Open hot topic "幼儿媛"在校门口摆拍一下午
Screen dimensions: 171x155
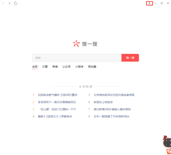coord(58,109)
